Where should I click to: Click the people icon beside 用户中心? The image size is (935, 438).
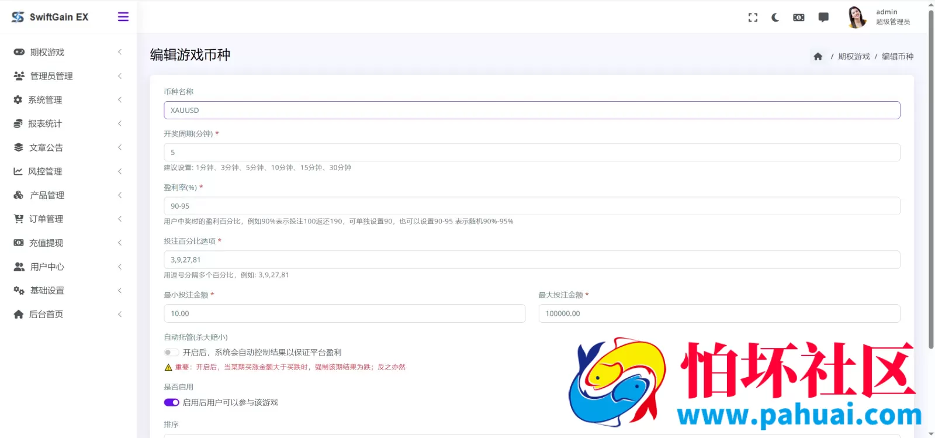coord(19,267)
